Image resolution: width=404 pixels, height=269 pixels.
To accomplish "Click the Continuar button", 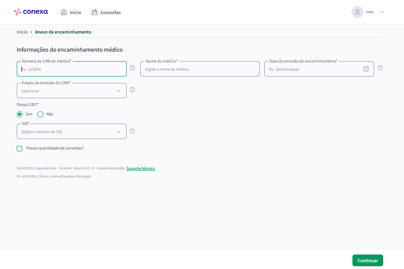I will coord(368,260).
